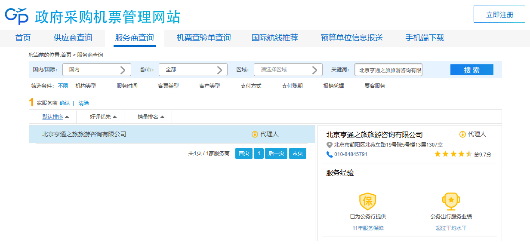Click the 清除 link
Image resolution: width=530 pixels, height=245 pixels.
point(83,103)
